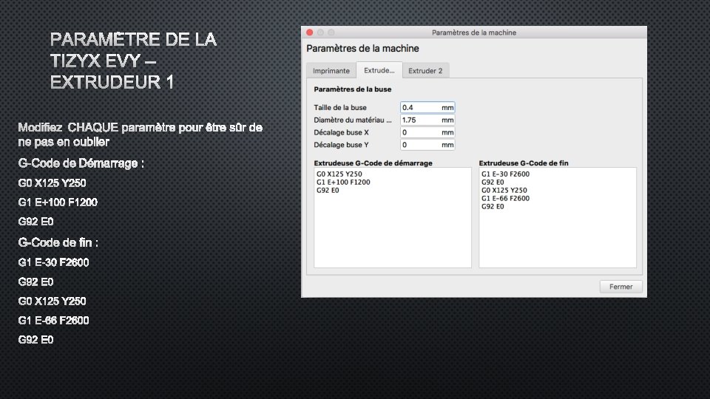Edit the Décalage buse Y field
The width and height of the screenshot is (710, 399).
coord(427,144)
